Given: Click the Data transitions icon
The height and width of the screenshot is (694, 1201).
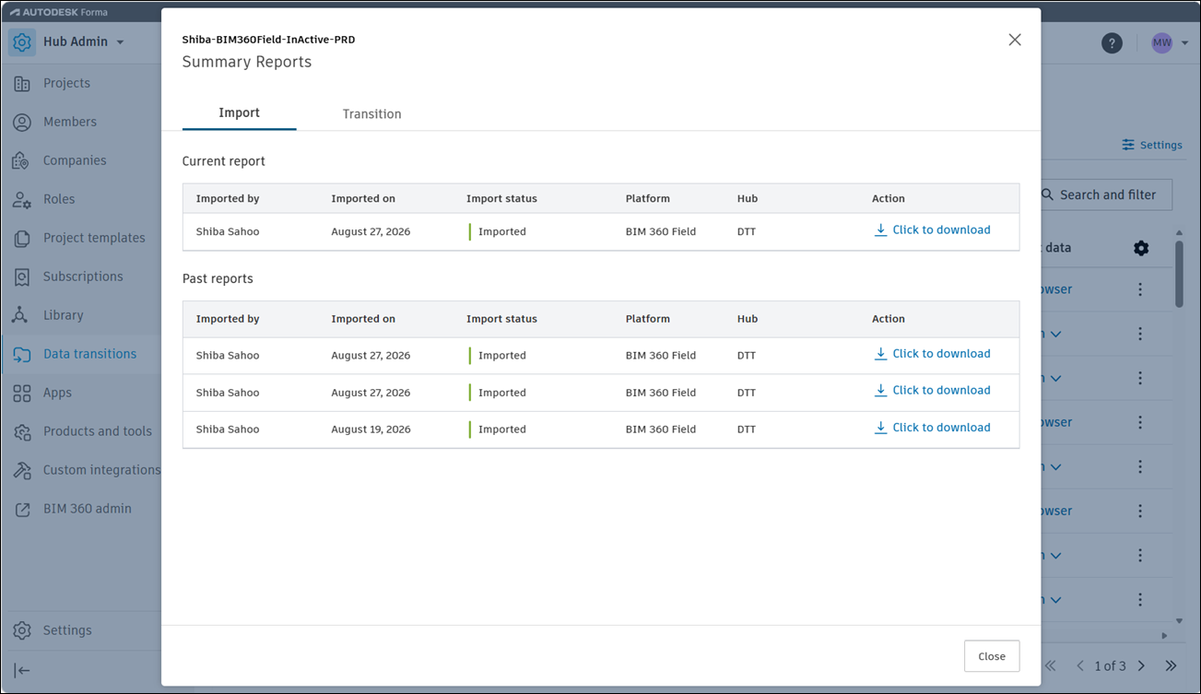Looking at the screenshot, I should 22,354.
